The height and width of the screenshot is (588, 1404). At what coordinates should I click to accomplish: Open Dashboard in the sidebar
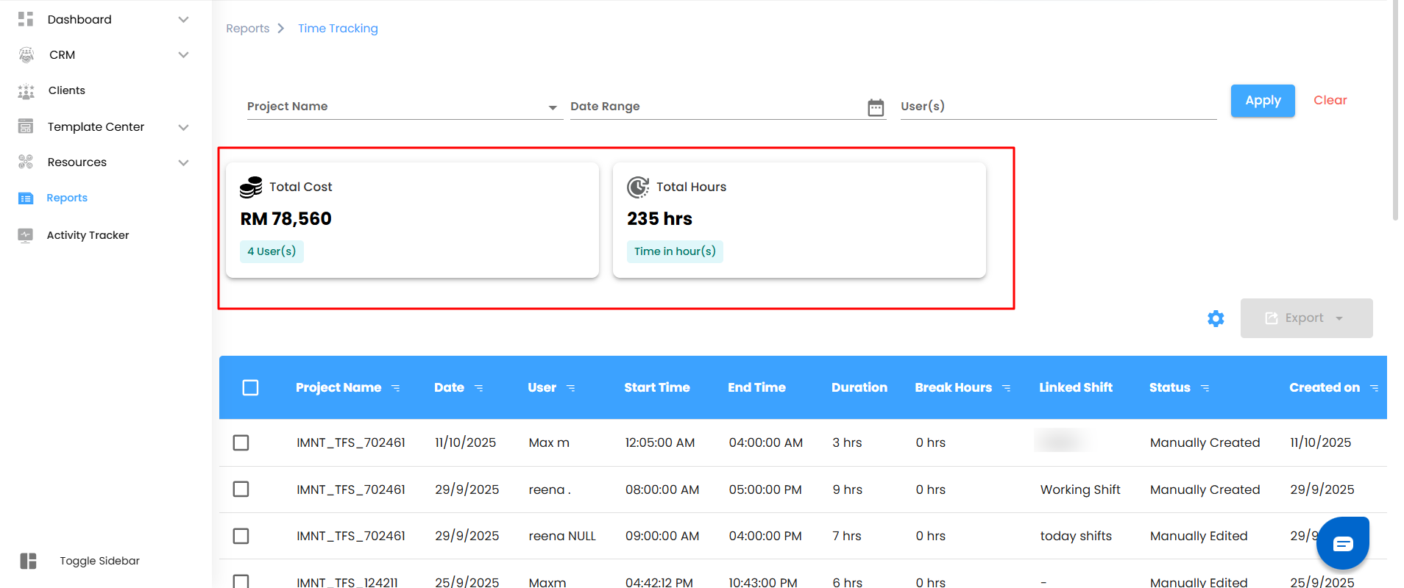[79, 19]
